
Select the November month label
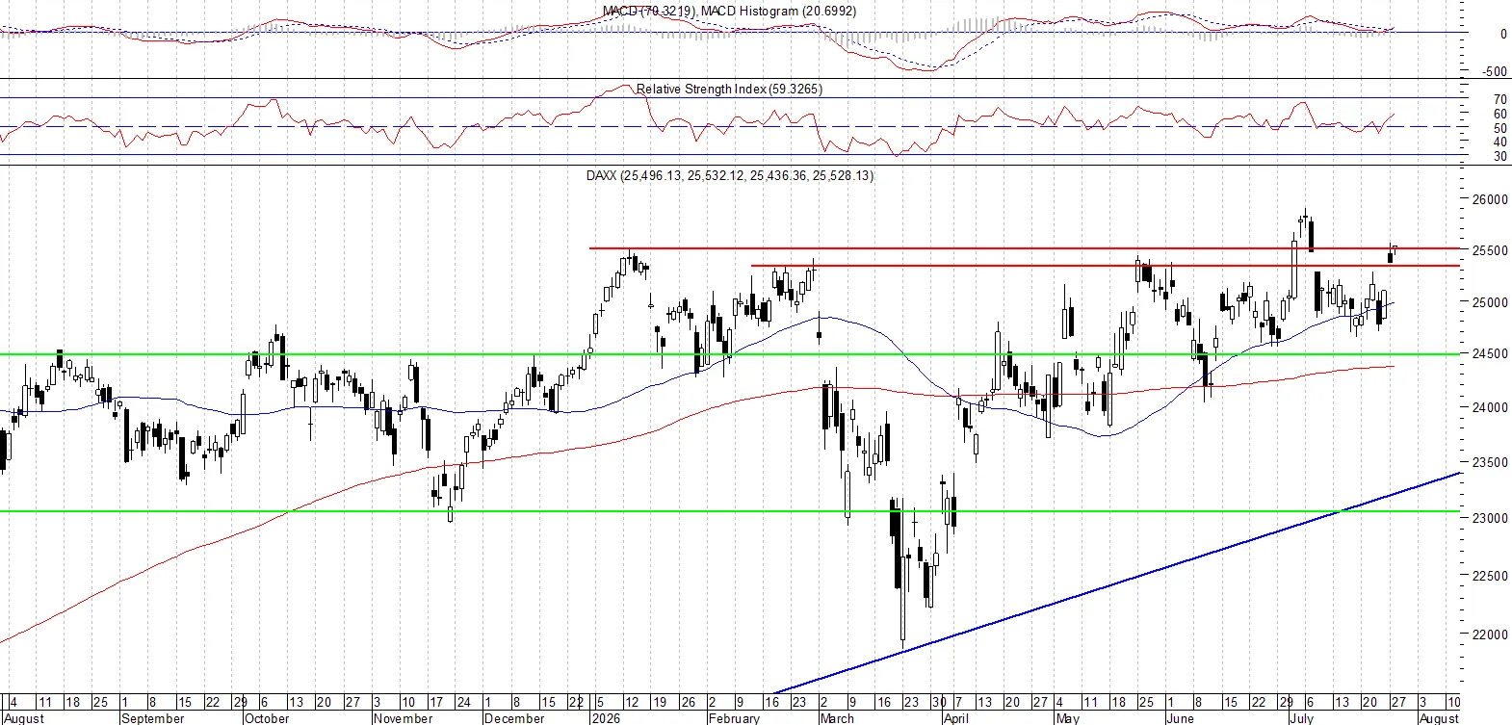coord(403,718)
